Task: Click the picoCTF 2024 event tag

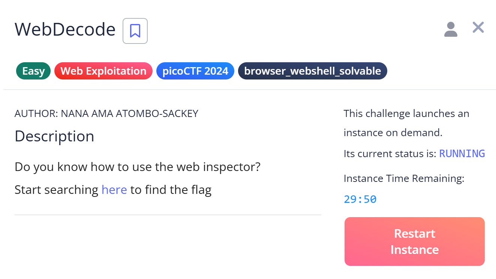Action: [x=195, y=71]
